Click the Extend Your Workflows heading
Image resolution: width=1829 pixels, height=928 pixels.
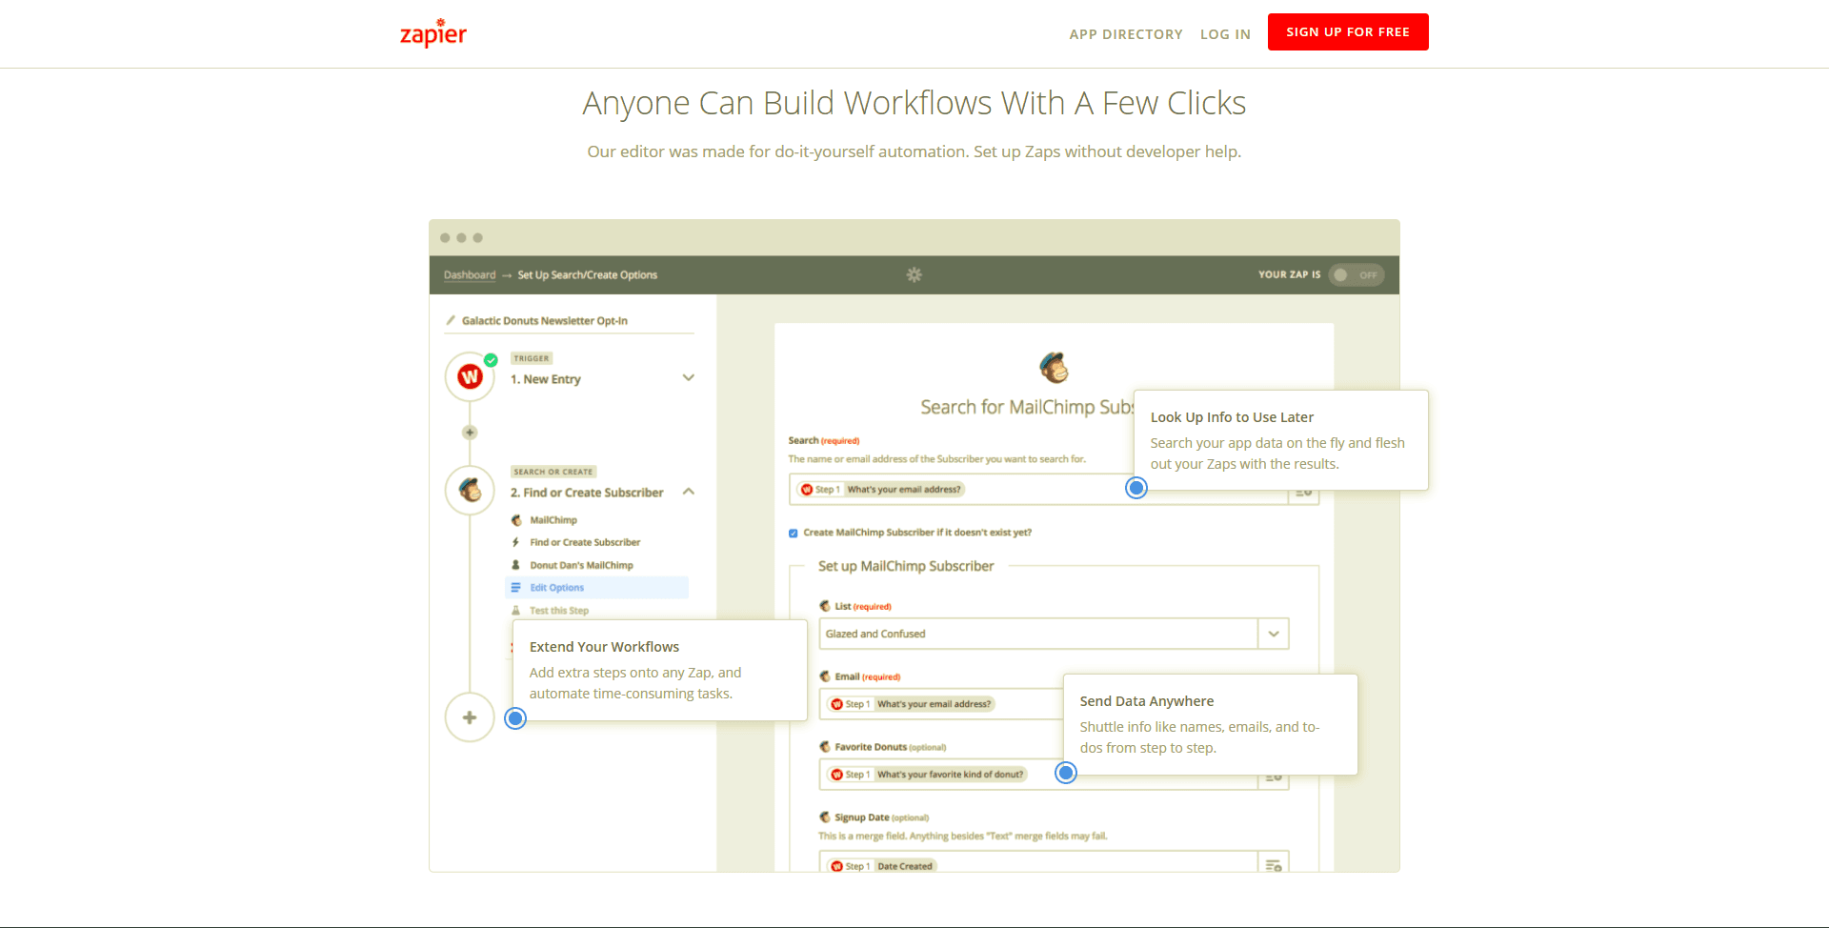click(x=604, y=647)
